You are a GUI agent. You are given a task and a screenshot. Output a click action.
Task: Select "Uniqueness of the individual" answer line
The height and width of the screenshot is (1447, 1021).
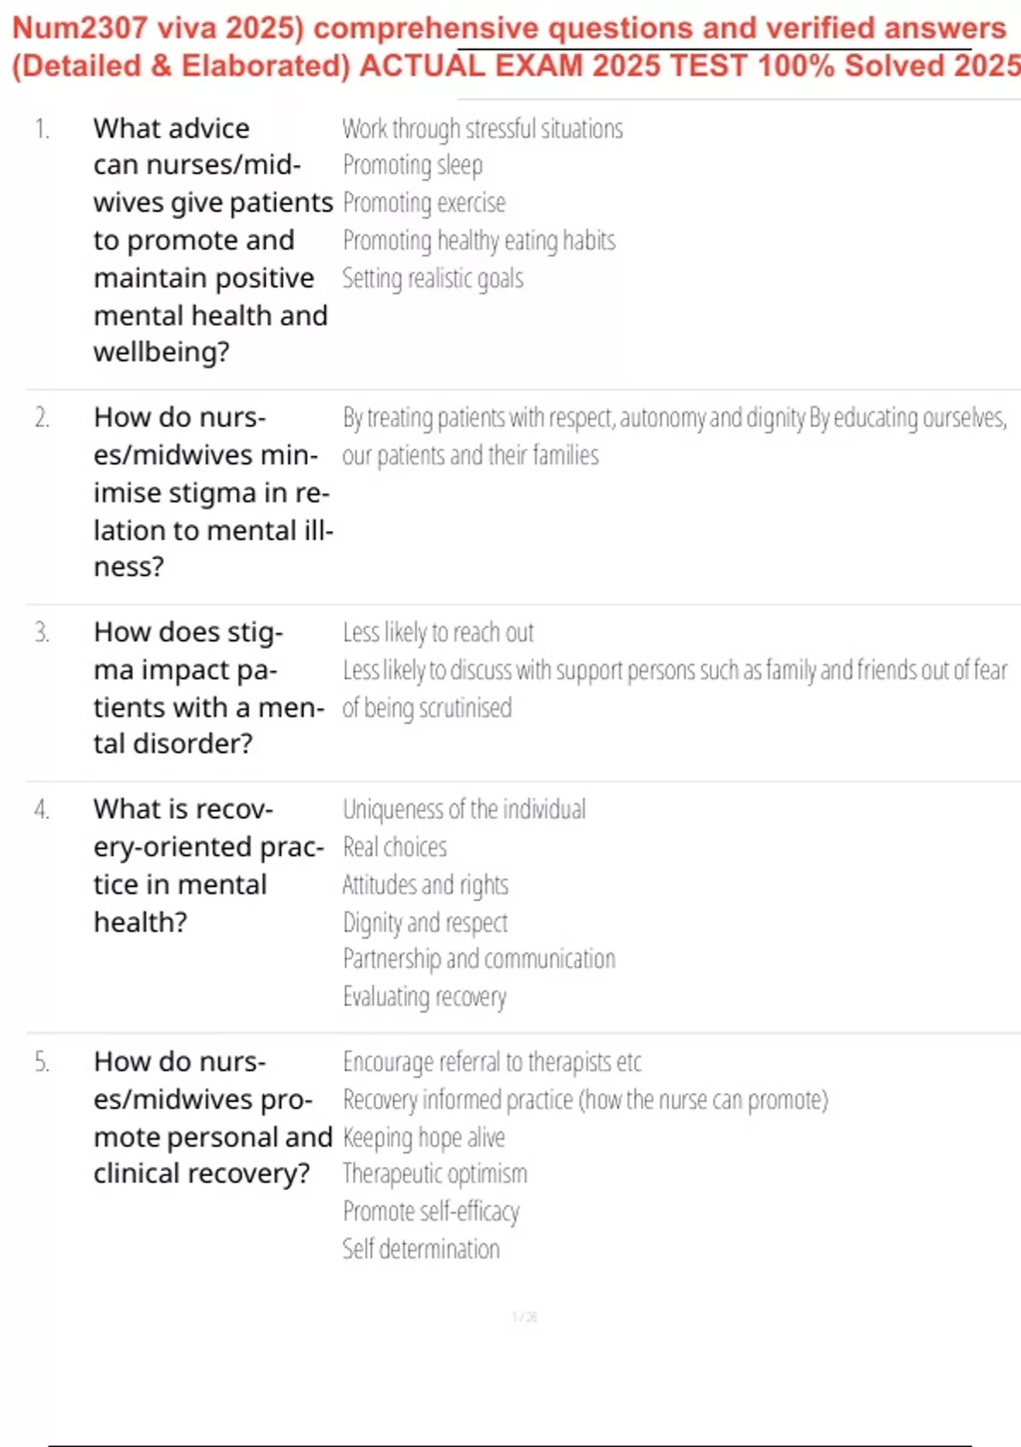pyautogui.click(x=465, y=809)
